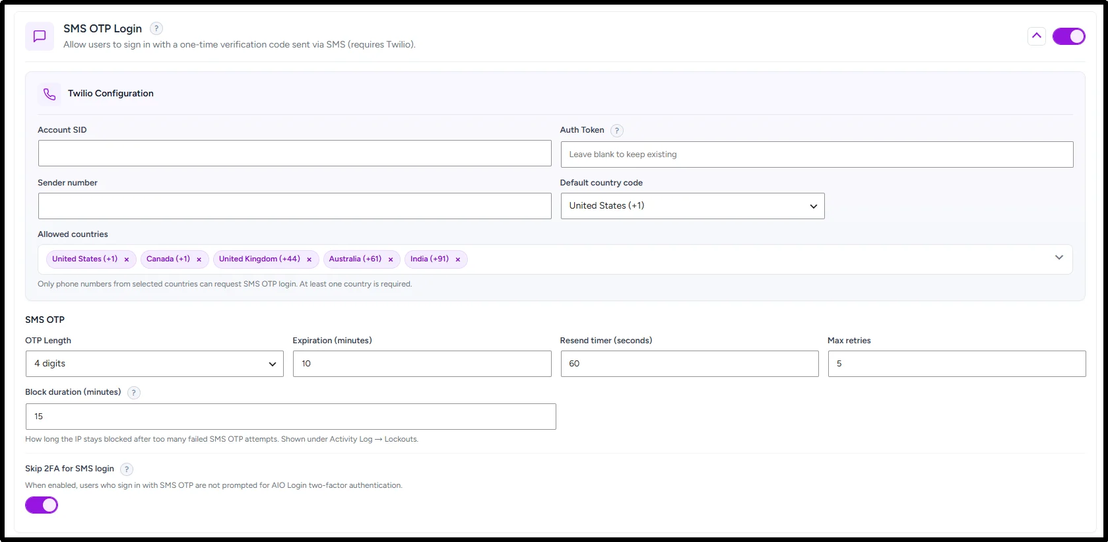Remove Australia (+61) tag
The width and height of the screenshot is (1108, 542).
click(x=391, y=259)
